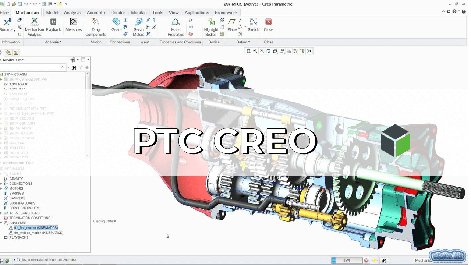This screenshot has width=471, height=265.
Task: Click the analysis progress bar
Action: coord(347,261)
